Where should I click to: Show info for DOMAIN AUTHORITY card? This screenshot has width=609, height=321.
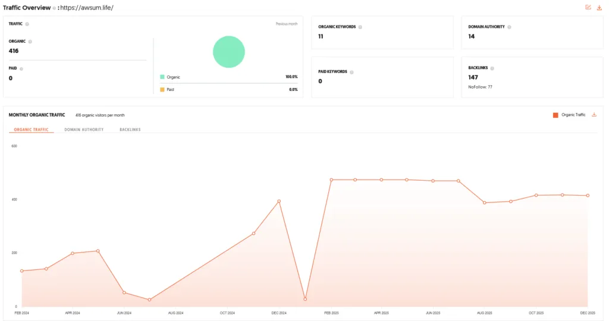(x=509, y=27)
